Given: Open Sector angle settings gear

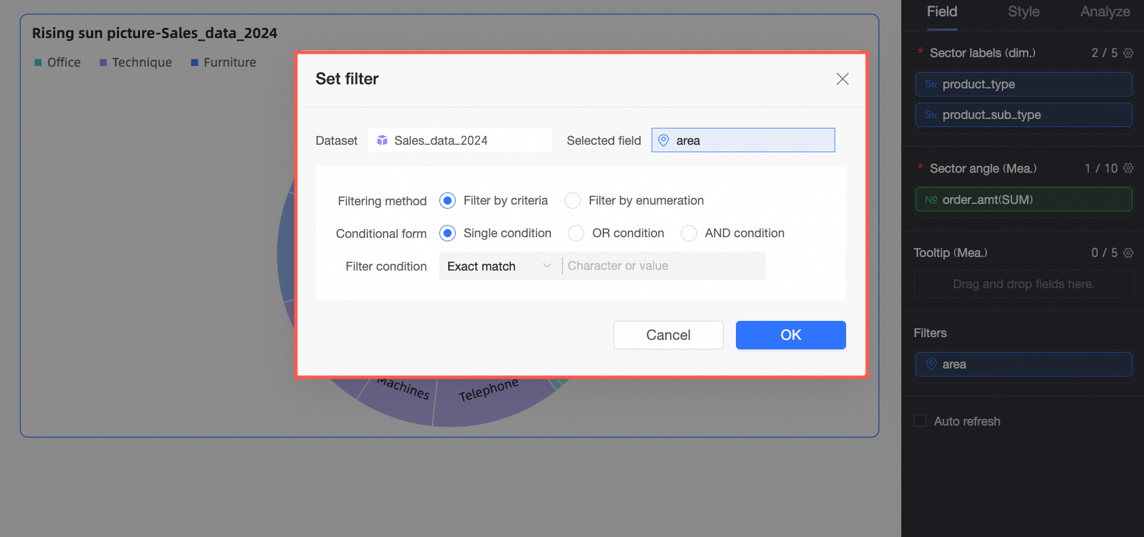Looking at the screenshot, I should (x=1128, y=168).
